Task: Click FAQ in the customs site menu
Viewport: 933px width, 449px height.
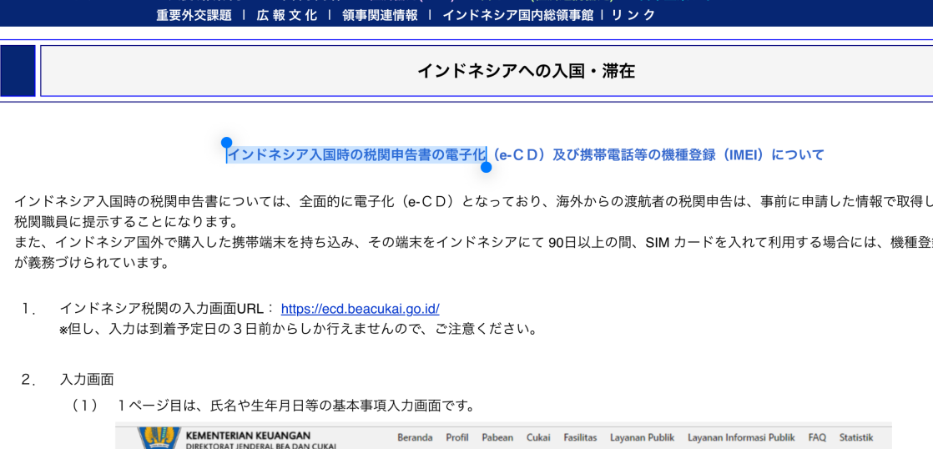Action: (x=817, y=437)
